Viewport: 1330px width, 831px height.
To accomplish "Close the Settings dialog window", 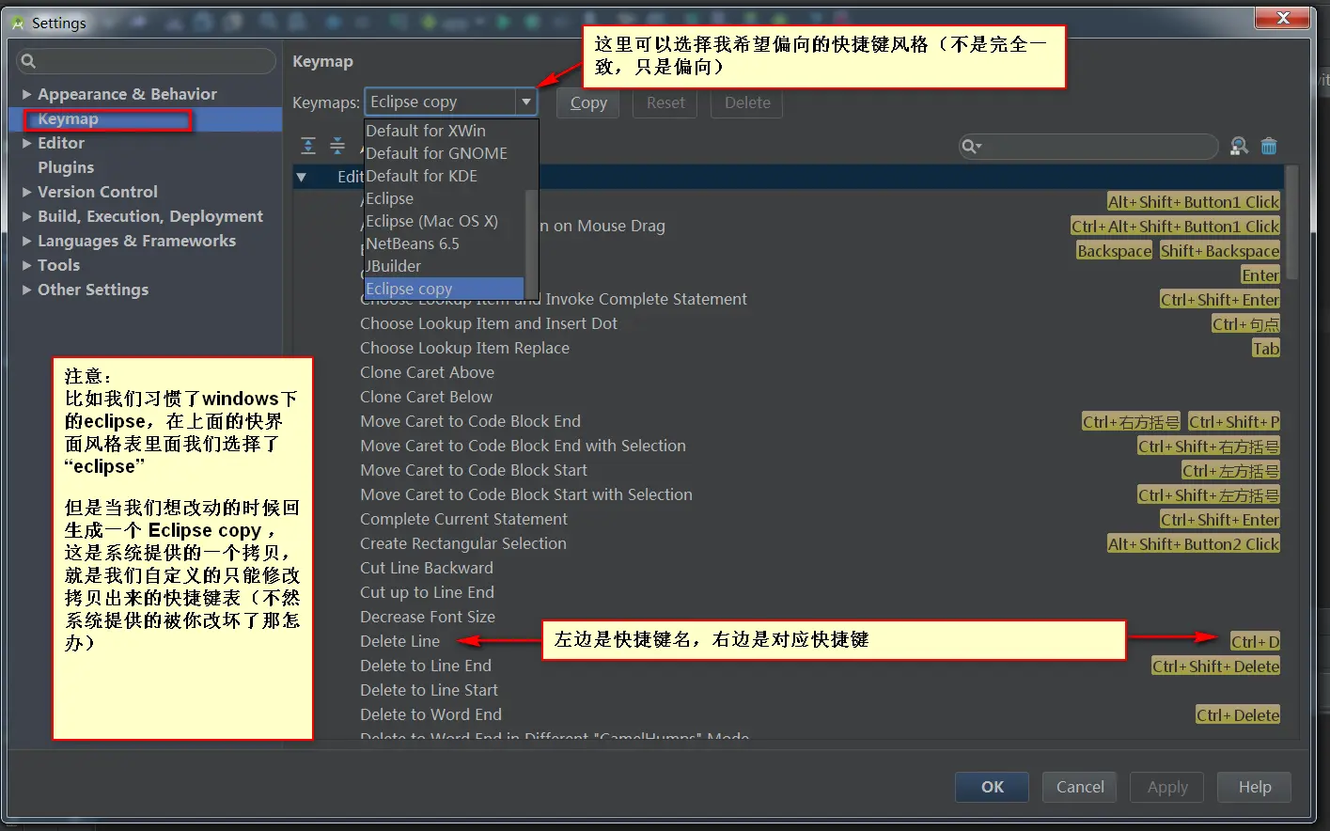I will 1283,17.
